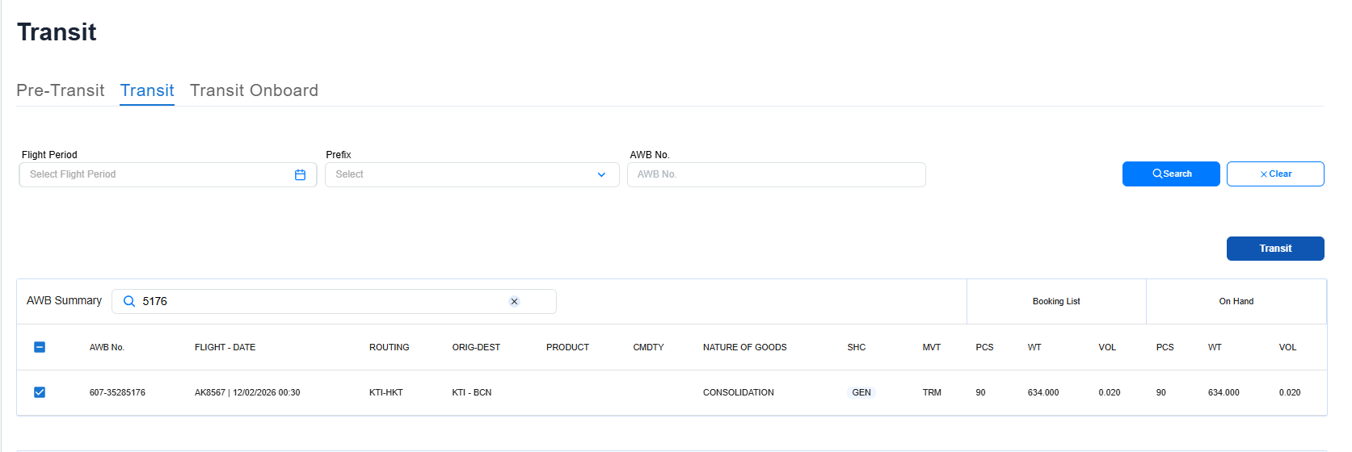Open the Transit Onboard tab
Screen dimensions: 1352x452
click(254, 90)
